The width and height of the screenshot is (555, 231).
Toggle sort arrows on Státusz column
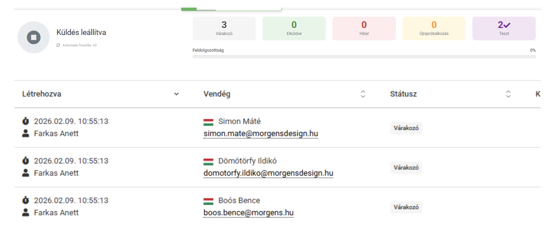tap(508, 94)
